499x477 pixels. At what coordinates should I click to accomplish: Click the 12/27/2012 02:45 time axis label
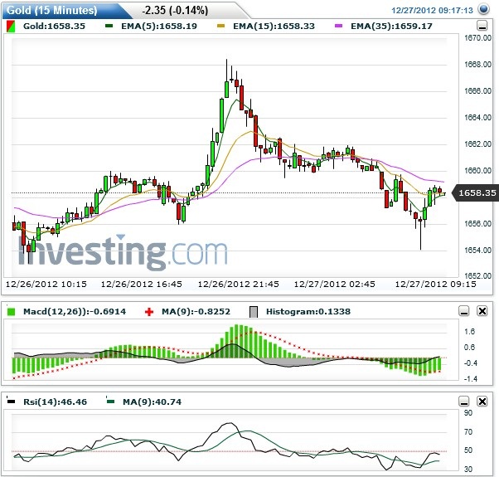point(335,284)
